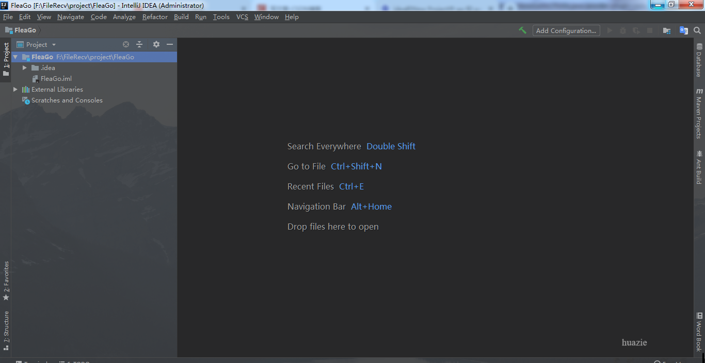705x363 pixels.
Task: Click the Google Translate toolbar icon
Action: pos(683,31)
